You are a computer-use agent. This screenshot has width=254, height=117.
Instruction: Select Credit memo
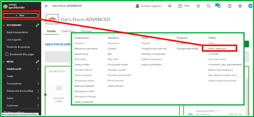pyautogui.click(x=83, y=70)
